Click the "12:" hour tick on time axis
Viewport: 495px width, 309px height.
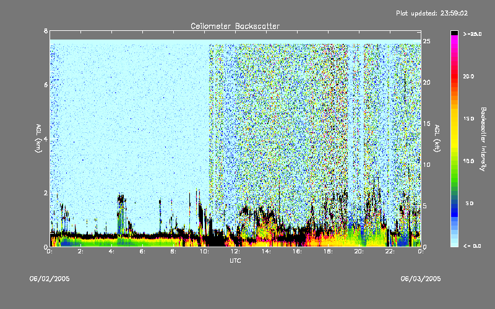tap(235, 252)
